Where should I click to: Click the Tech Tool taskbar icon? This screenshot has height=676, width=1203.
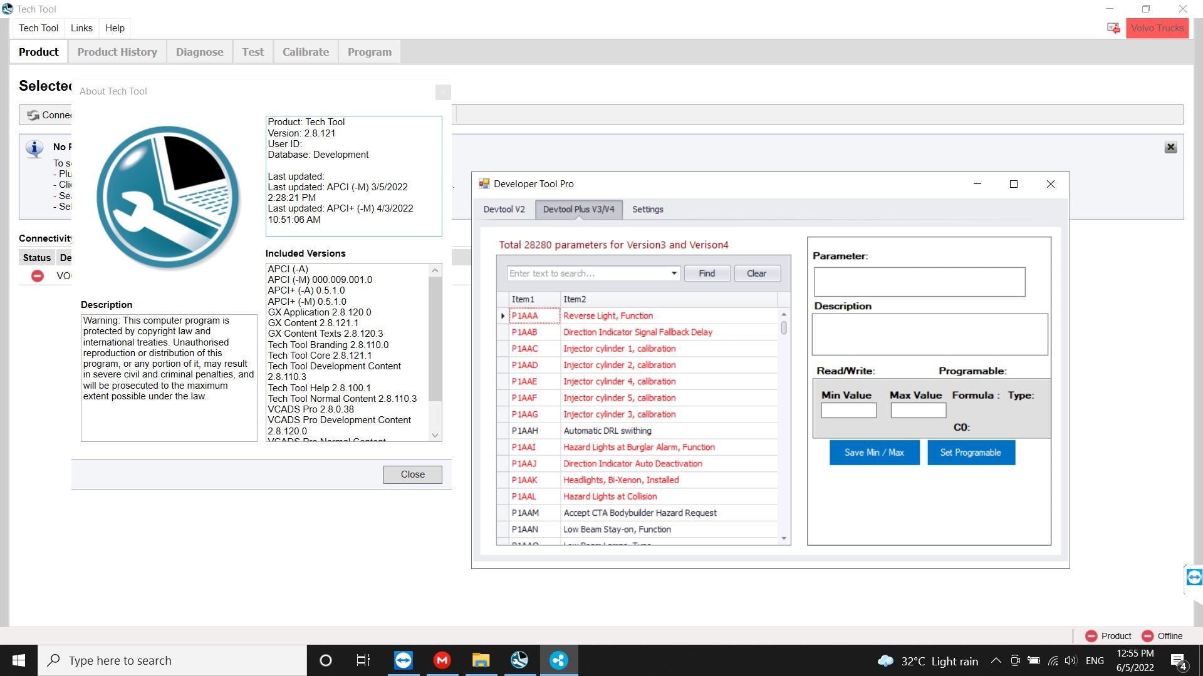coord(519,660)
